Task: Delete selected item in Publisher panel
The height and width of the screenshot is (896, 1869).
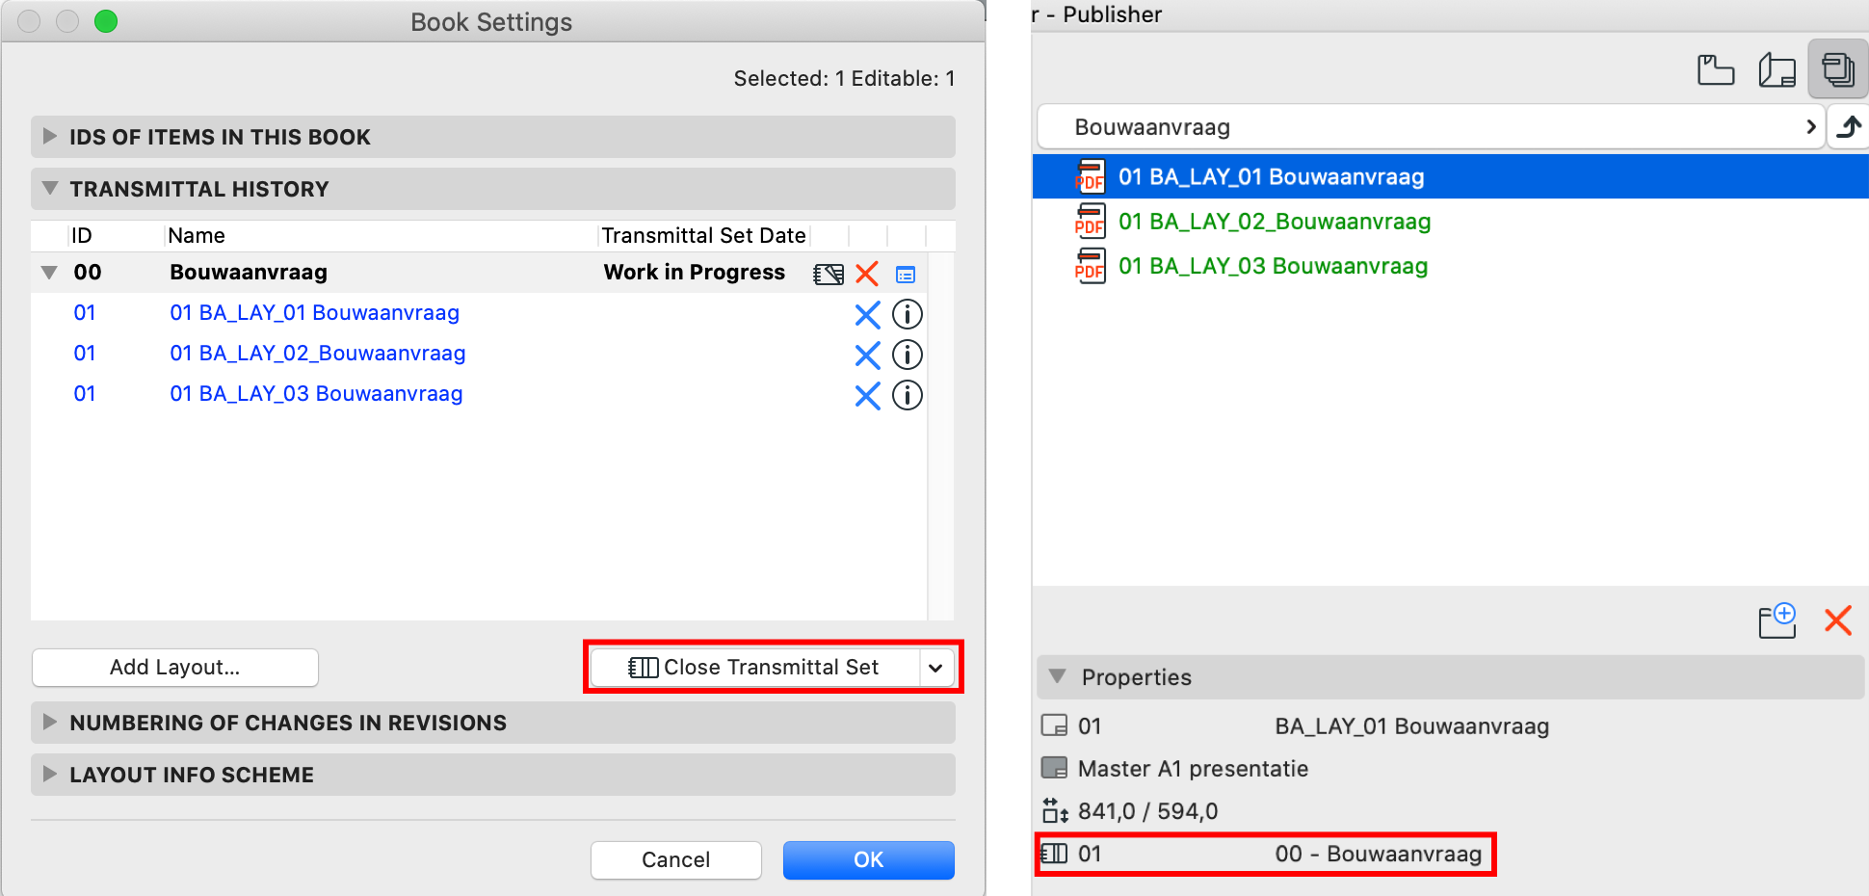Action: click(x=1838, y=620)
